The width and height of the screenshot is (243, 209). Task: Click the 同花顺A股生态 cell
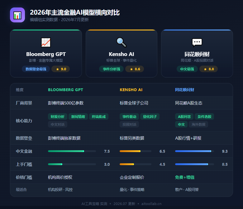tap(188, 103)
